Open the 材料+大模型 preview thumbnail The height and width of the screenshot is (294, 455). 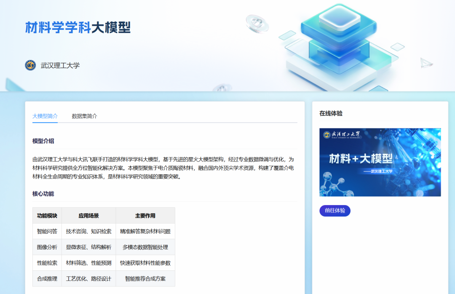click(x=380, y=162)
